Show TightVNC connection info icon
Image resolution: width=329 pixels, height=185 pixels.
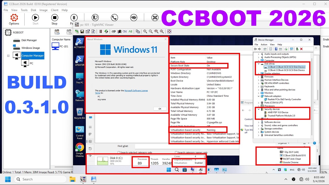coord(93,31)
